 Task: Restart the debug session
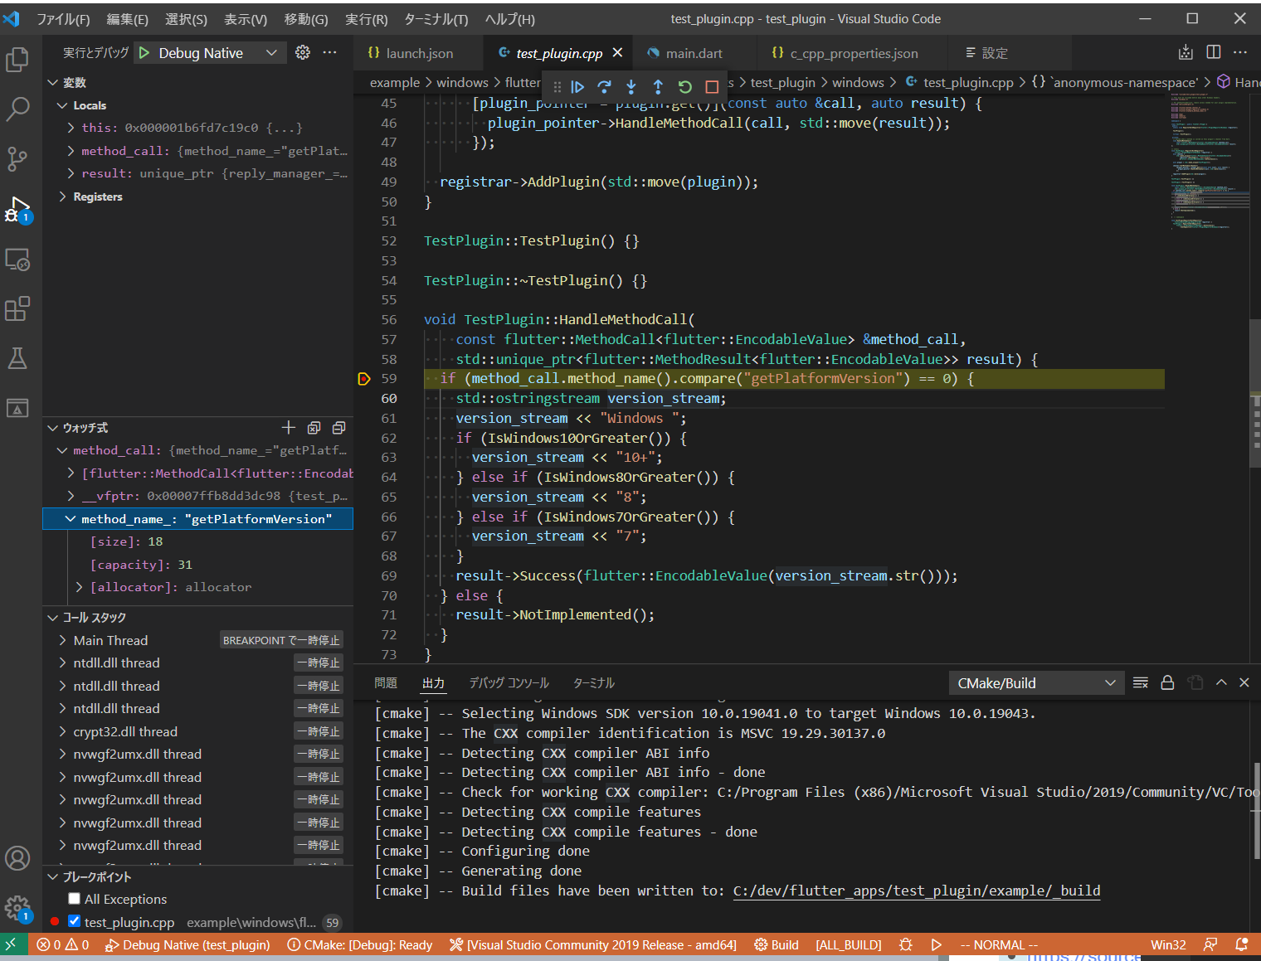[685, 87]
